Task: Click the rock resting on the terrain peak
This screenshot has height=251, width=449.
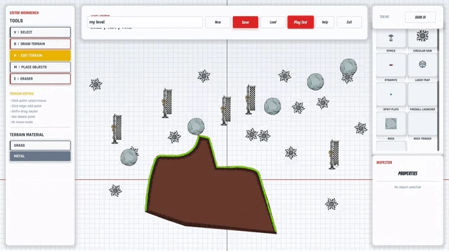Action: click(x=196, y=127)
